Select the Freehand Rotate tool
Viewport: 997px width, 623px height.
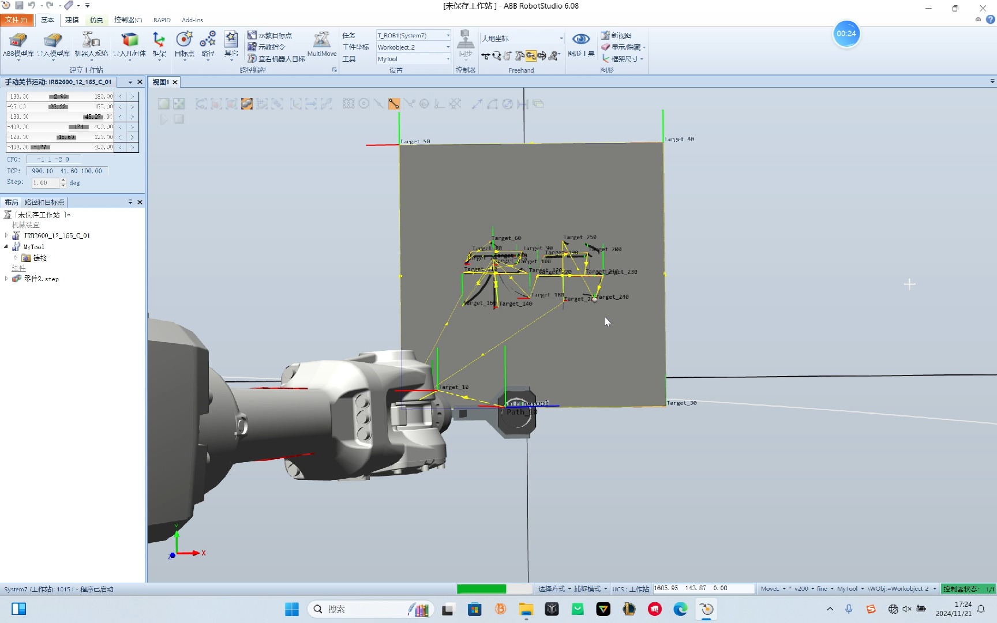point(497,56)
